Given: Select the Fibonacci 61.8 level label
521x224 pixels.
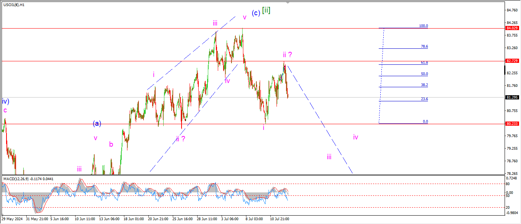Looking at the screenshot, I should (424, 62).
